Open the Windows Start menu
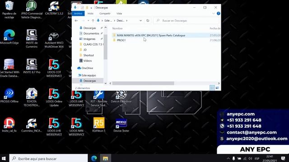This screenshot has height=162, width=289. pyautogui.click(x=4, y=158)
